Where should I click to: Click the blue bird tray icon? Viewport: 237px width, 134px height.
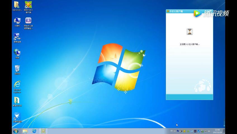[191, 131]
